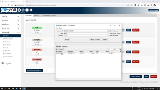The height and width of the screenshot is (90, 160).
Task: Open the browser profile avatar
Action: [154, 5]
